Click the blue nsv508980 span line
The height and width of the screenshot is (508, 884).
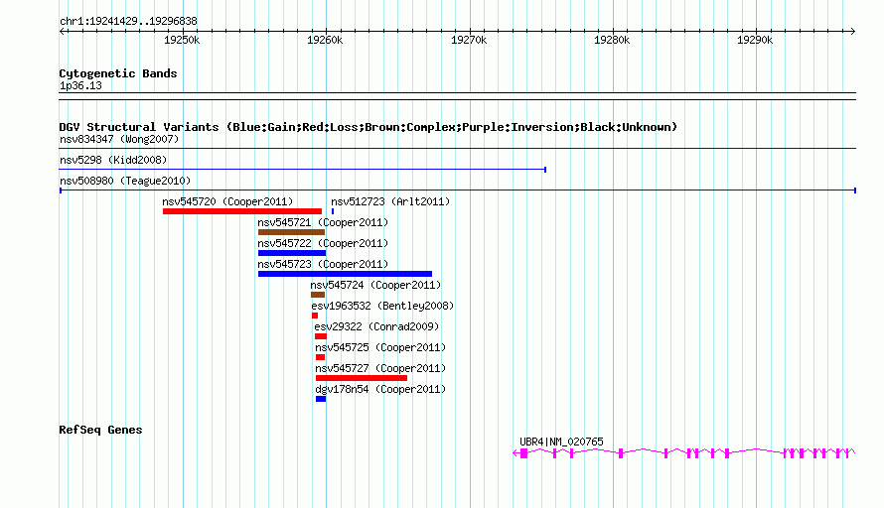click(458, 190)
